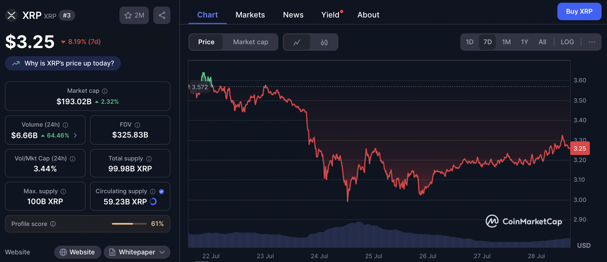Viewport: 607px width, 262px height.
Task: Open 'Why is XRP's price up today?'
Action: point(63,63)
